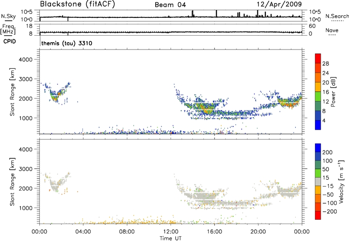Screen dimensions: 349x241
Task: Click the "N.Search" legend label
Action: click(337, 16)
